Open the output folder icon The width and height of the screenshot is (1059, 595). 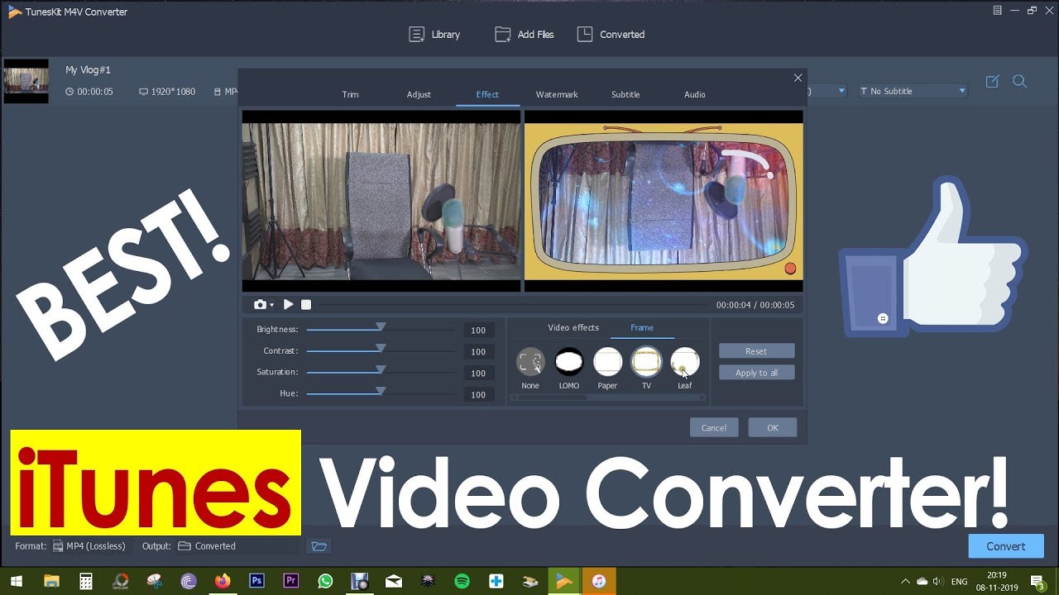[x=319, y=546]
